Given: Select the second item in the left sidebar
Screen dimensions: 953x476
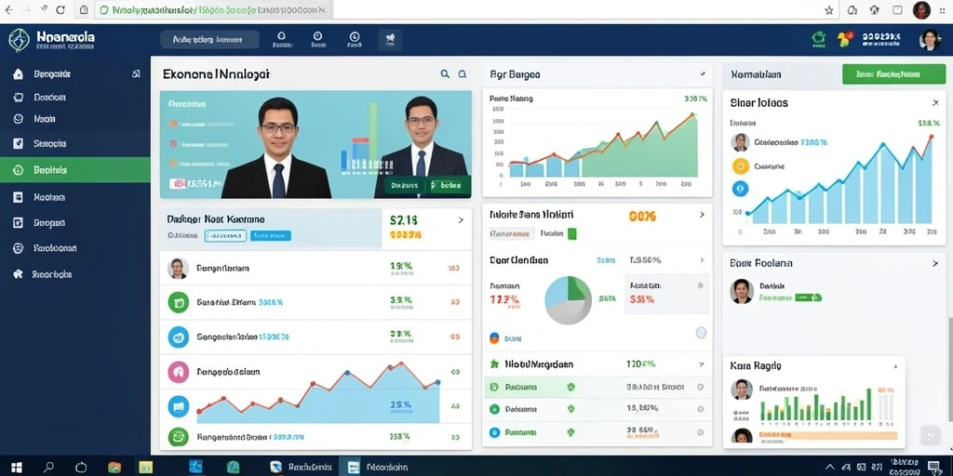Looking at the screenshot, I should 75,97.
